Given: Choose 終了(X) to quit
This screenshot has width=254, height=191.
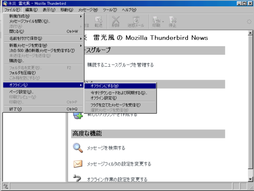Looking at the screenshot, I should (43, 109).
